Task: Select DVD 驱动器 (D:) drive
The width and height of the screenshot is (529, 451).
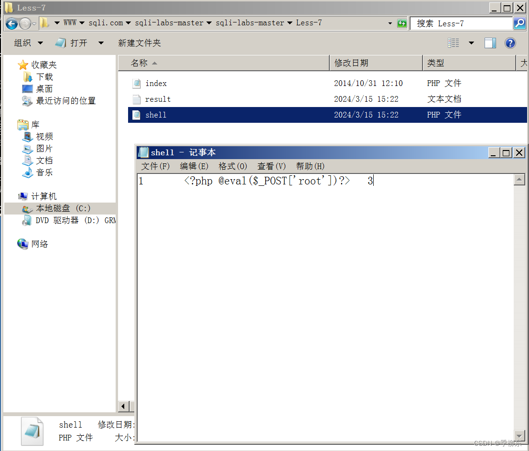Action: [76, 220]
